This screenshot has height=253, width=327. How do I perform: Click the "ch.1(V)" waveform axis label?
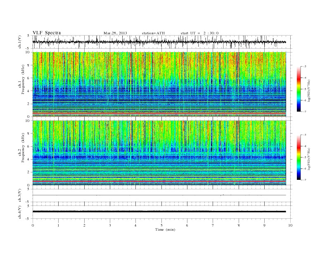[20, 42]
